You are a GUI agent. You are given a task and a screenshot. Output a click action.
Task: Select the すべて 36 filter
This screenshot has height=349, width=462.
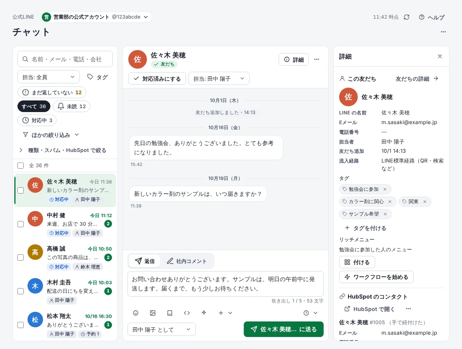coord(34,106)
